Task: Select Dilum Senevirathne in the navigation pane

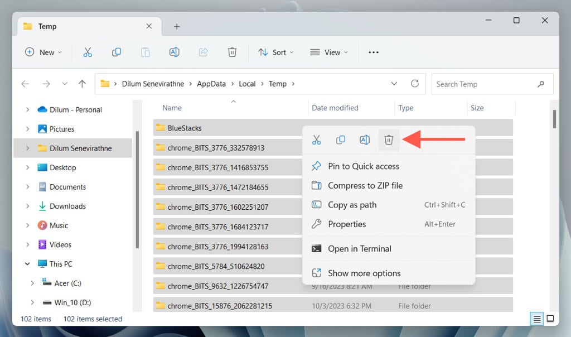Action: [x=73, y=148]
